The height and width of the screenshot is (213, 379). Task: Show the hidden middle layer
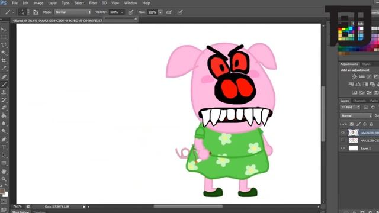point(343,140)
